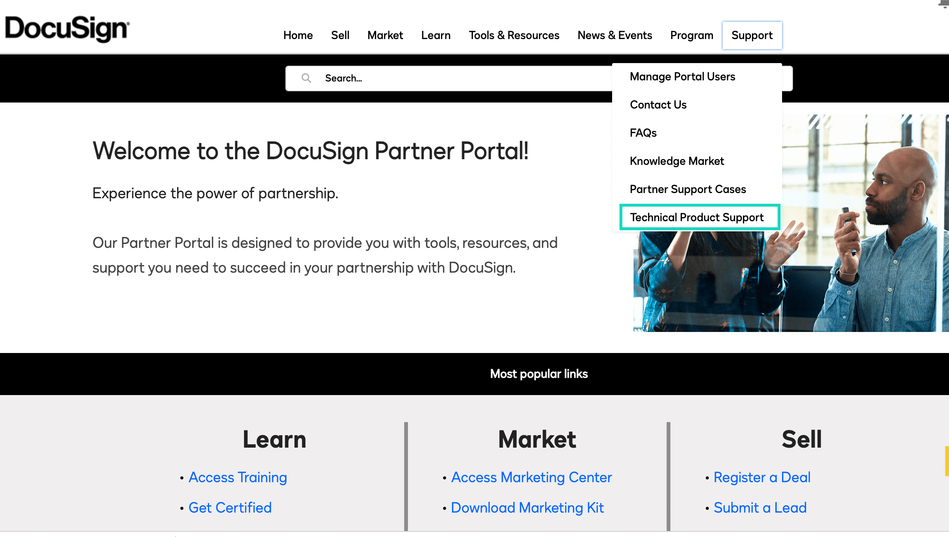Open the Program navigation item
The image size is (949, 537).
691,35
